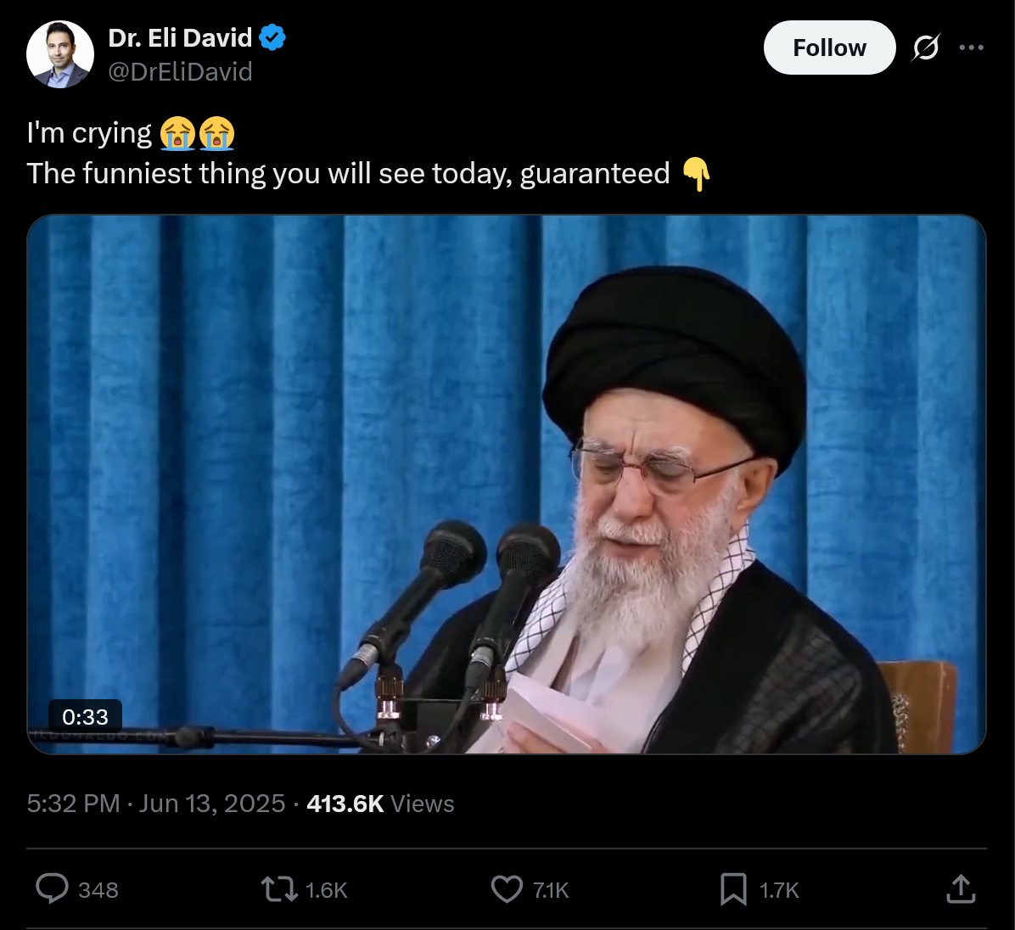Viewport: 1015px width, 930px height.
Task: Play the embedded video with blue curtain
Action: (506, 484)
